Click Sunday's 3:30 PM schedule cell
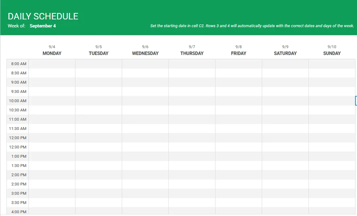The height and width of the screenshot is (216, 357). tap(332, 203)
